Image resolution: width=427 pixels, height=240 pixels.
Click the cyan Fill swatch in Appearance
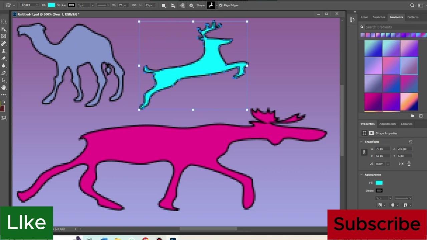(379, 183)
